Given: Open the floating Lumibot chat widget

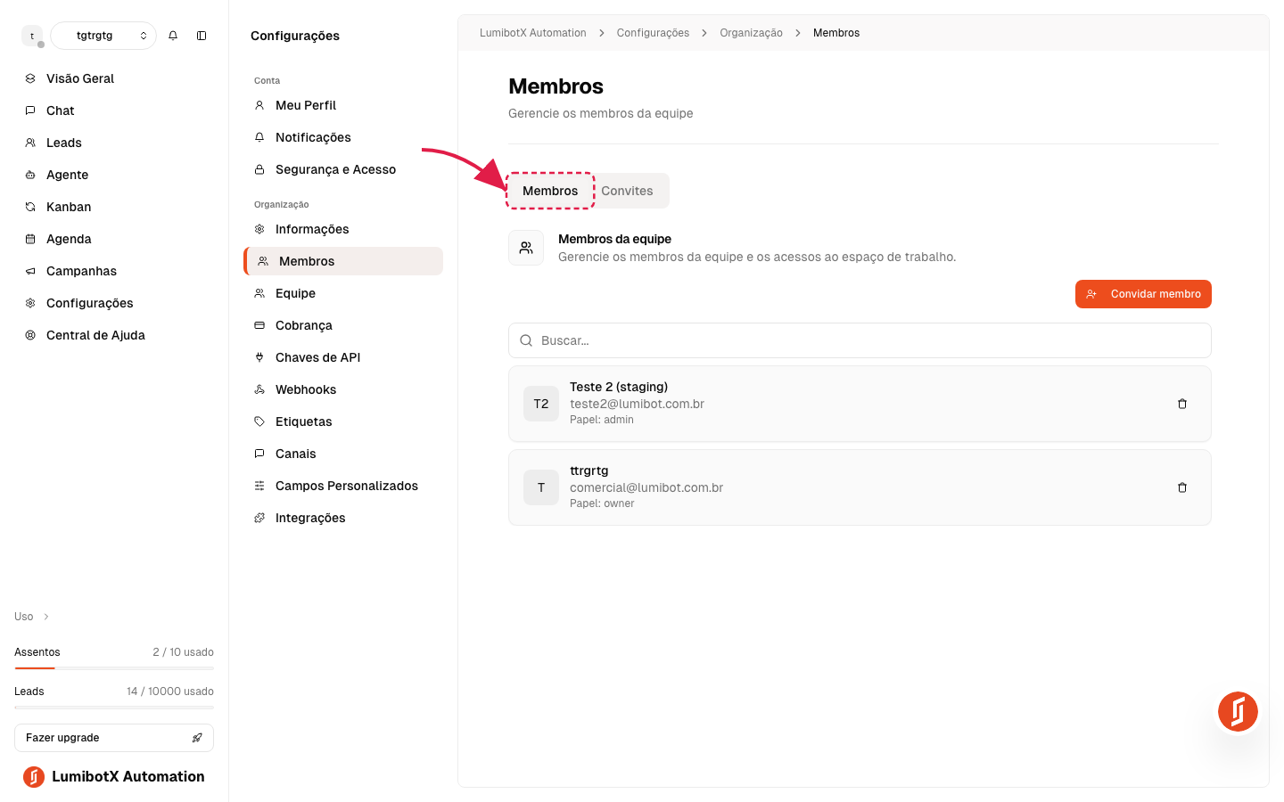Looking at the screenshot, I should (1238, 711).
